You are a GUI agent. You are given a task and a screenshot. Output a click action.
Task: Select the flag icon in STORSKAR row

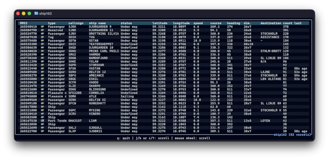(x=42, y=65)
